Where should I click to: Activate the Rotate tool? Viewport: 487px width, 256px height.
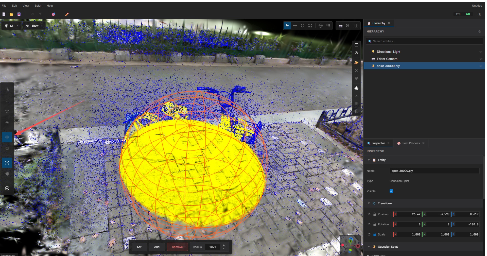point(303,25)
